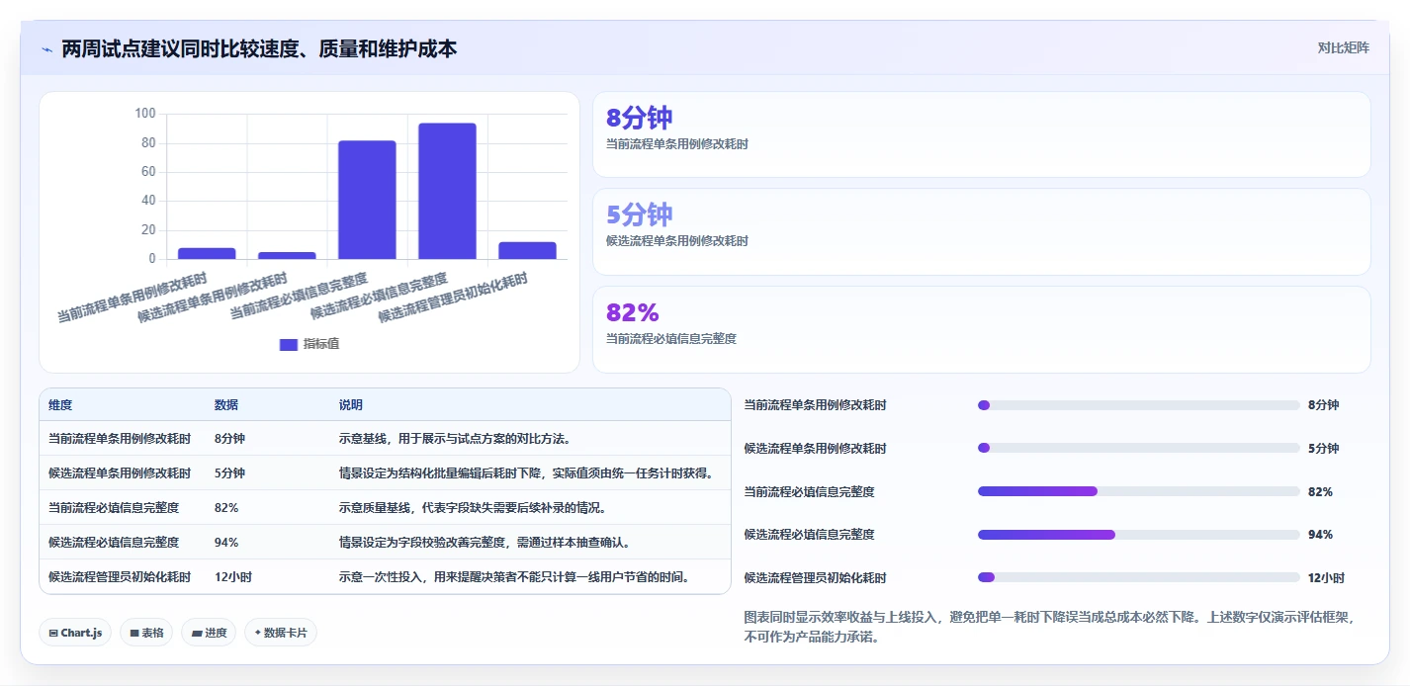This screenshot has width=1410, height=686.
Task: Click 候选流程管理员初始化耗时 in the table
Action: [x=120, y=576]
